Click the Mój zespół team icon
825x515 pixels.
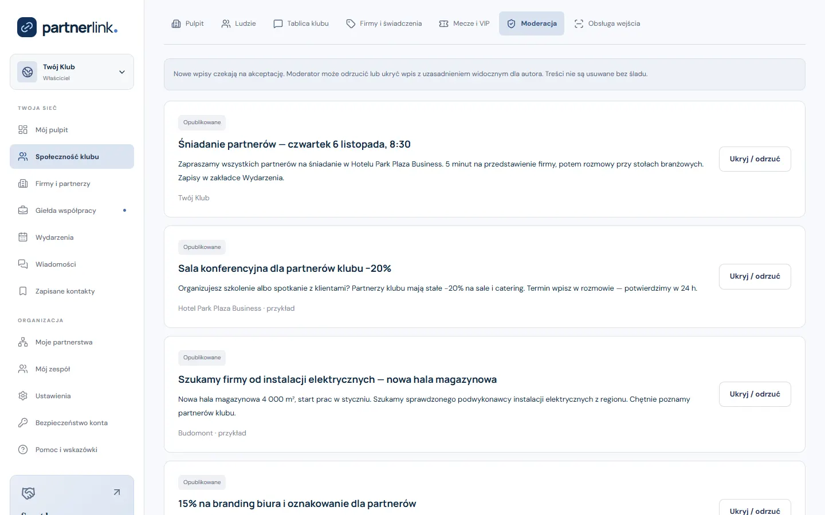click(23, 369)
